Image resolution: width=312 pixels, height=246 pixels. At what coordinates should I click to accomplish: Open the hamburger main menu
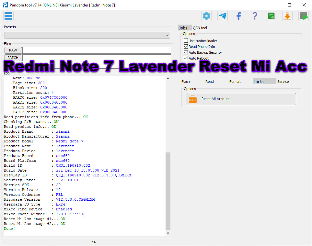coord(8,16)
